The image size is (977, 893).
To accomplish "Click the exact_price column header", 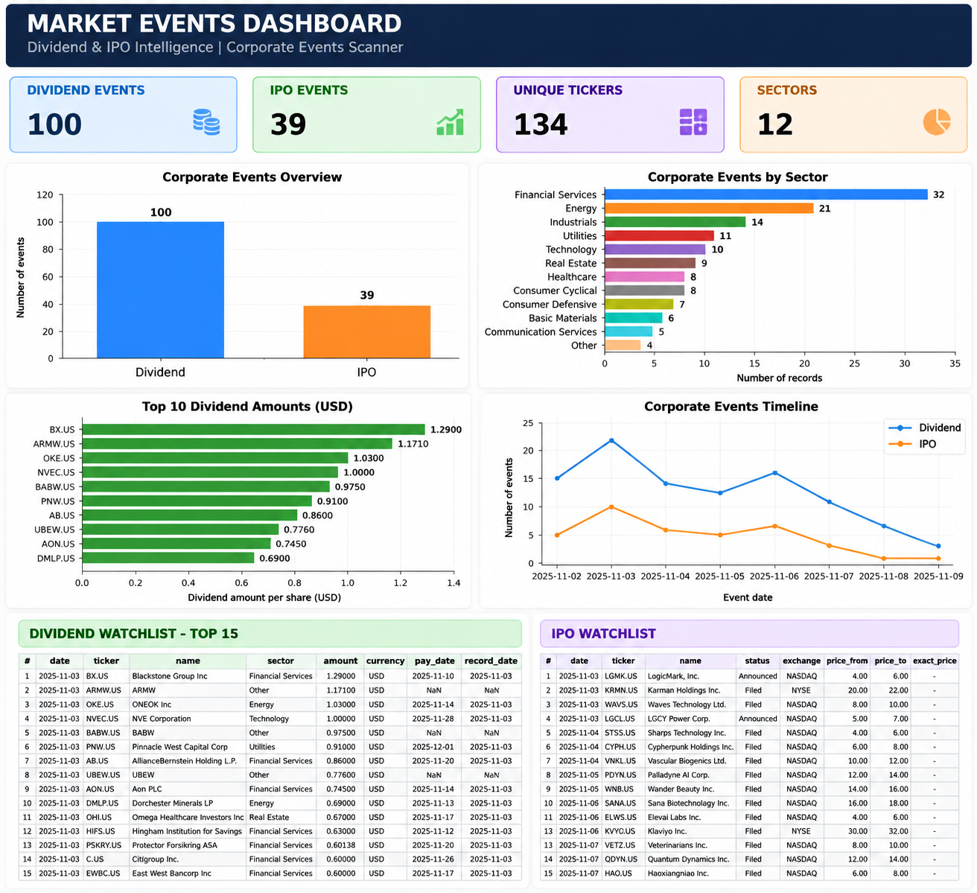I will (935, 661).
